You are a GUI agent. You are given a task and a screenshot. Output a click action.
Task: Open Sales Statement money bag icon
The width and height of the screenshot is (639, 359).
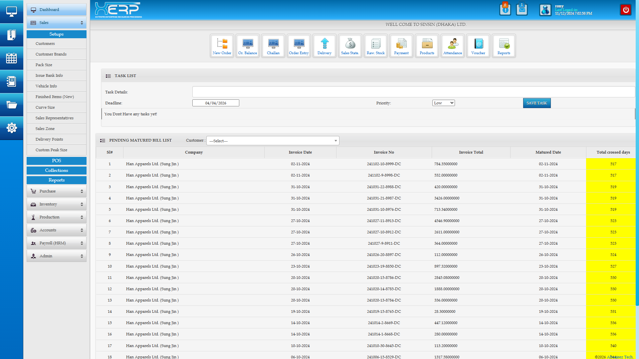[x=350, y=46]
